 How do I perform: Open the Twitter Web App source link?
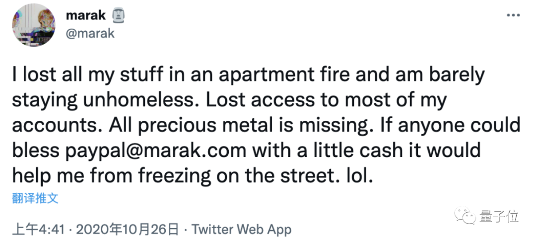coord(241,229)
